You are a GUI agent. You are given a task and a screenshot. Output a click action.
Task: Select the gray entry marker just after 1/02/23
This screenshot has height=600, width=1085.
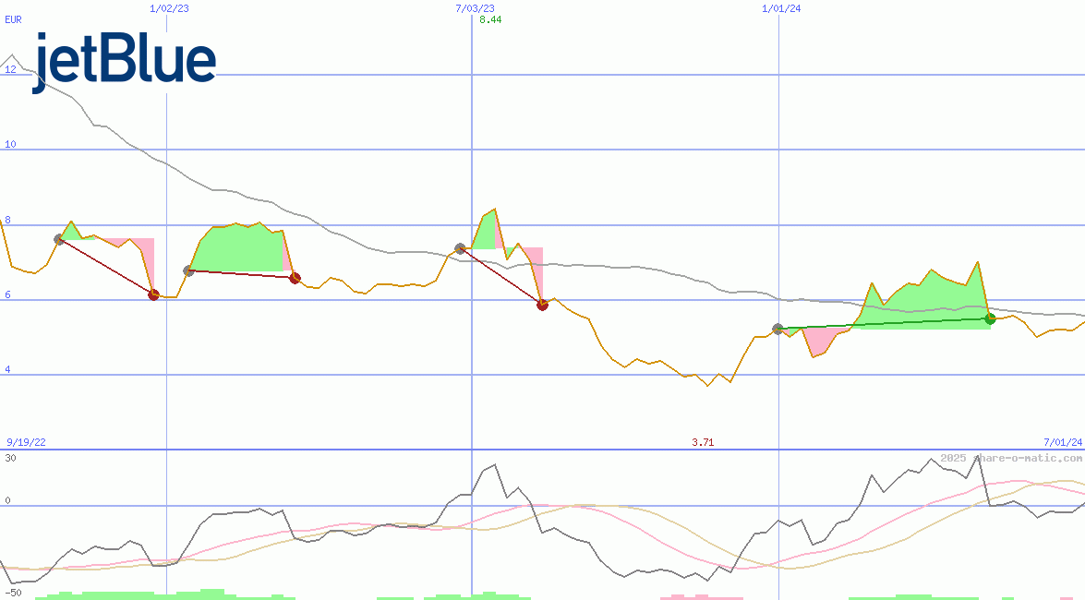(188, 270)
